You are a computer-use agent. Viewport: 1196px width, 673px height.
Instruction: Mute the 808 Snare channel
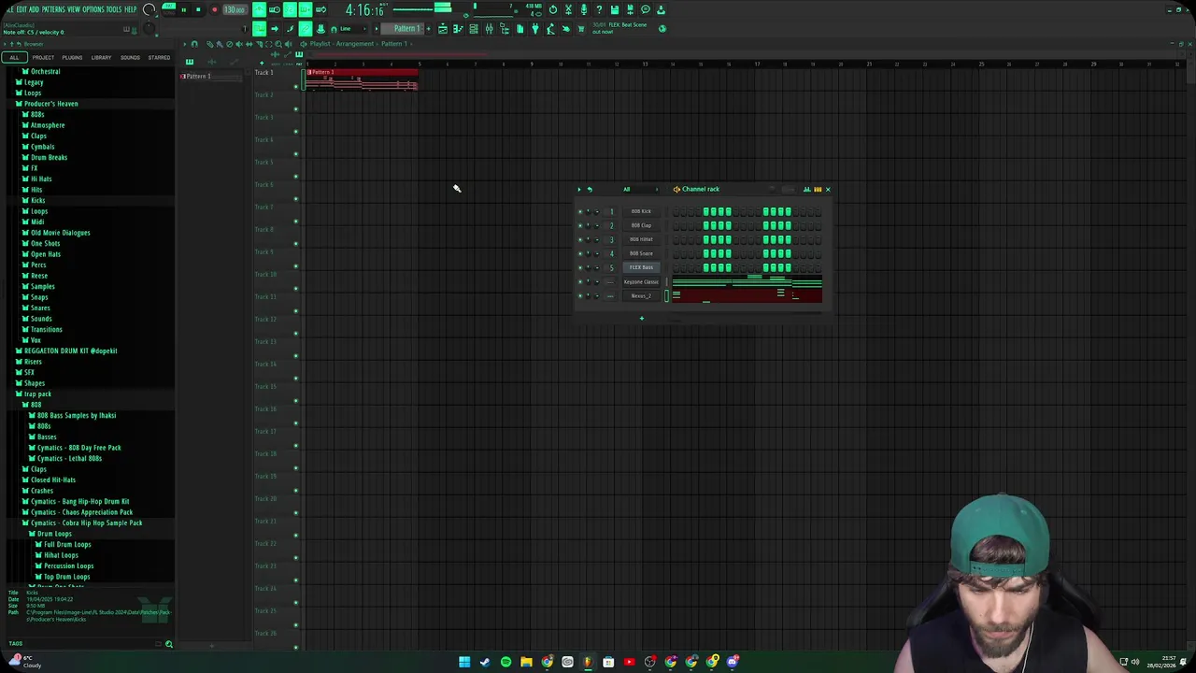580,253
